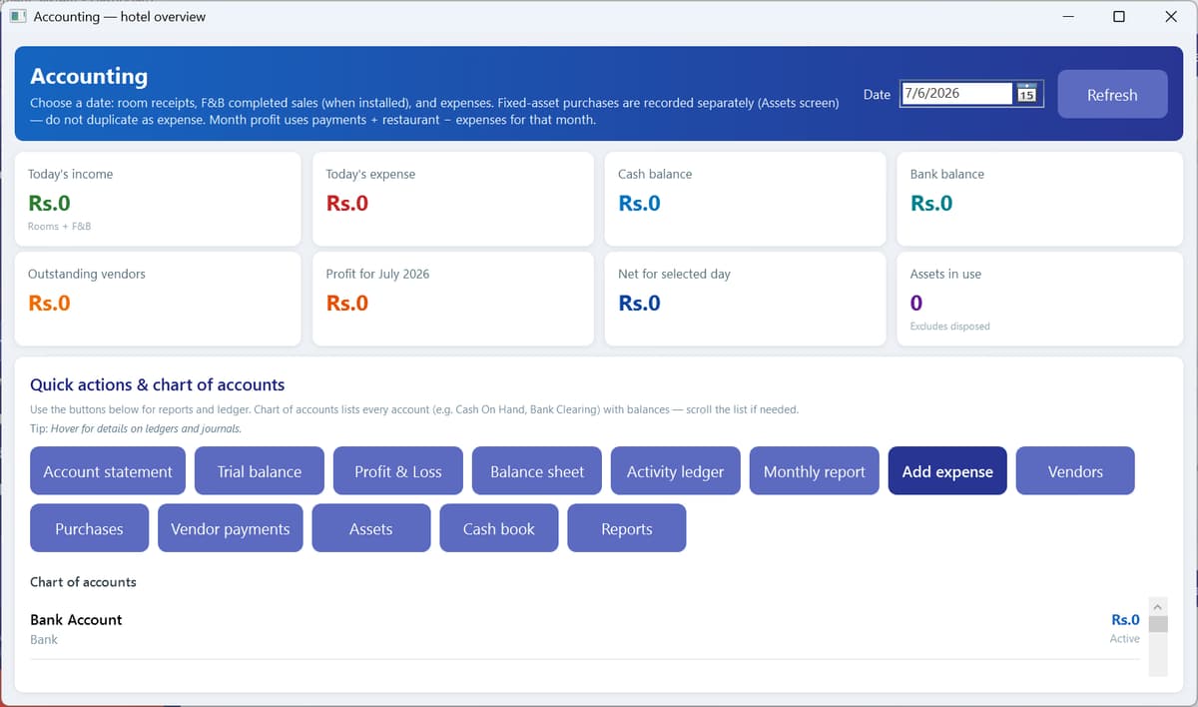Open the Assets screen

coord(371,528)
